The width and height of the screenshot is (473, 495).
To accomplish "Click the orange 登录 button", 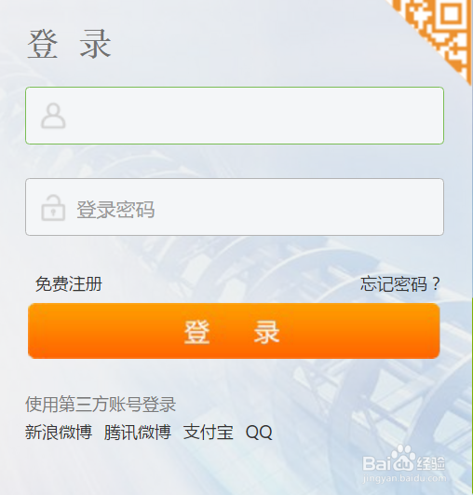I will 234,331.
